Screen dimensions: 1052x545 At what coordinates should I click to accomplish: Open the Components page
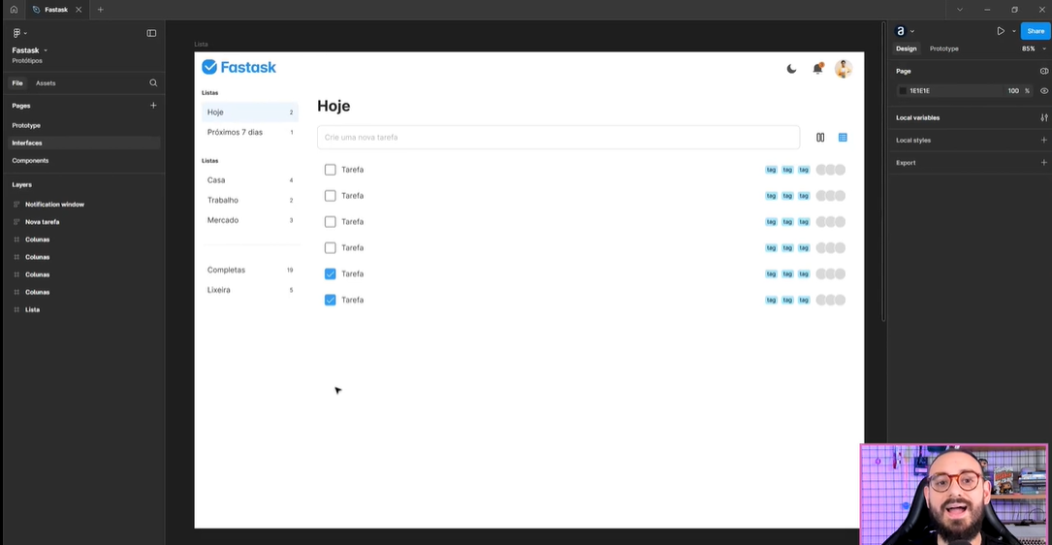(30, 160)
